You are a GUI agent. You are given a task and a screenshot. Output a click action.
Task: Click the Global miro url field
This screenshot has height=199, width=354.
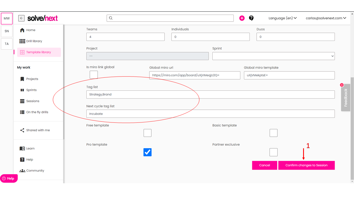[x=195, y=75]
